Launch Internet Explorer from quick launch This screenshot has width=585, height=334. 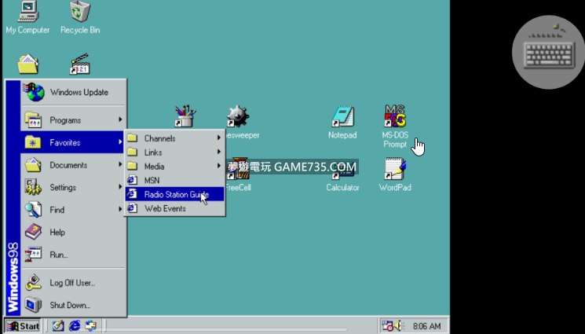pos(75,326)
